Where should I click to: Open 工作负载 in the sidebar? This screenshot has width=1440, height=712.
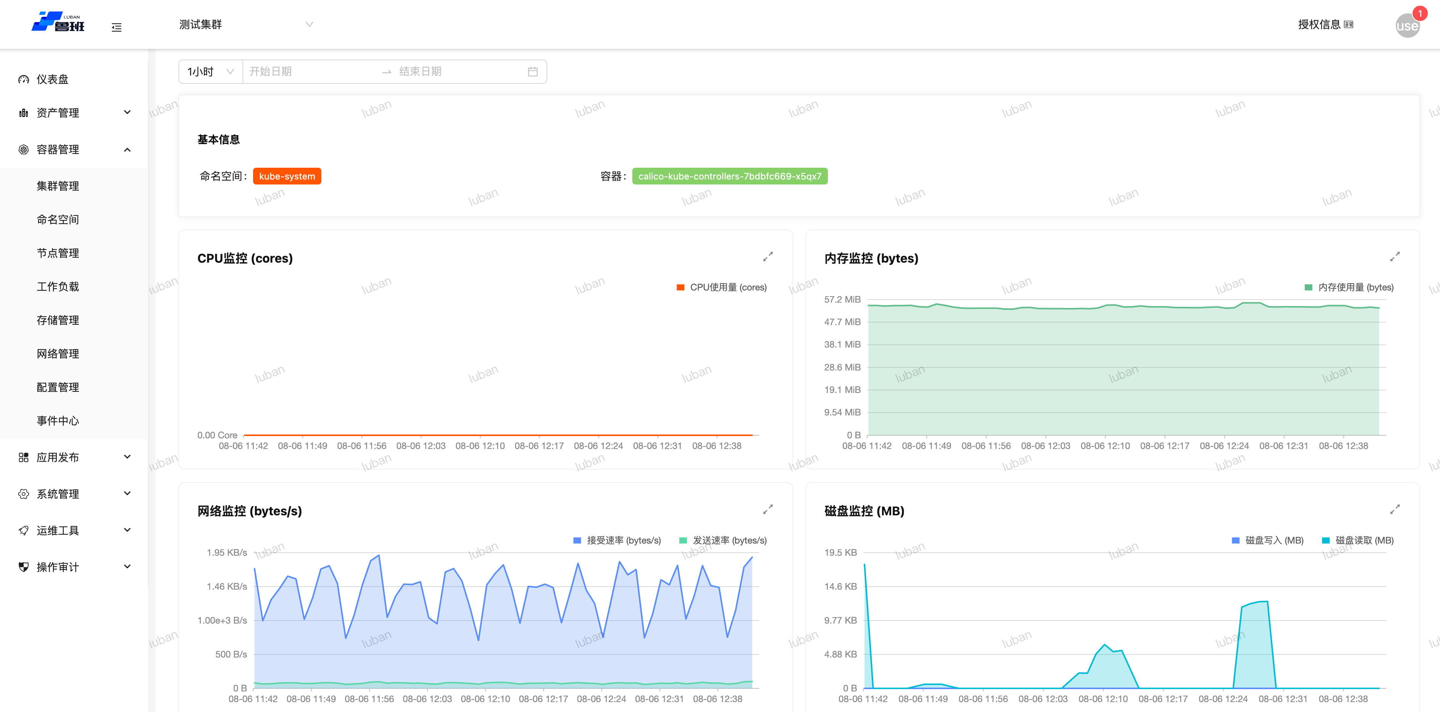pos(58,287)
